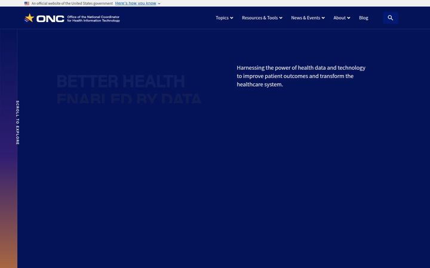
Task: Click the ONC star logo
Action: click(x=29, y=18)
